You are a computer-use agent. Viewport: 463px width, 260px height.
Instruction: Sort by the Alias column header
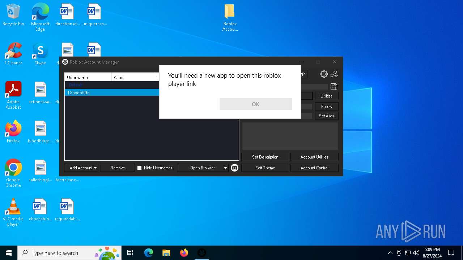[133, 77]
